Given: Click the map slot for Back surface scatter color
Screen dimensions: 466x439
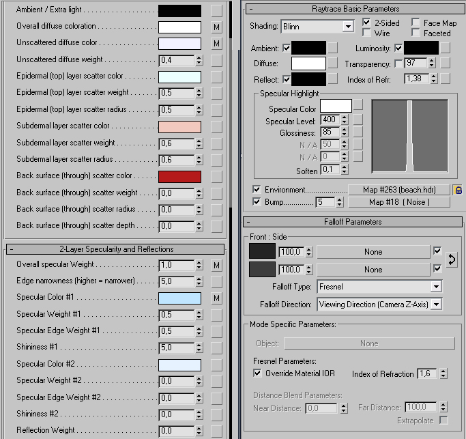Looking at the screenshot, I should coord(216,177).
